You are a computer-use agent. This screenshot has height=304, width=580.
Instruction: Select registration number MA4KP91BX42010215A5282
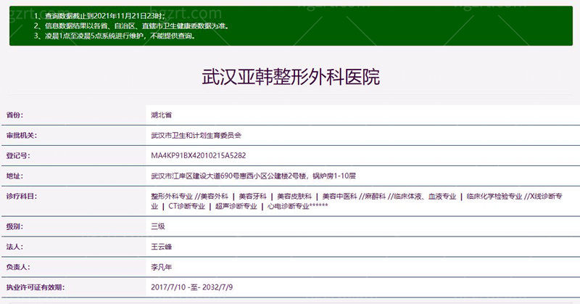pos(198,155)
